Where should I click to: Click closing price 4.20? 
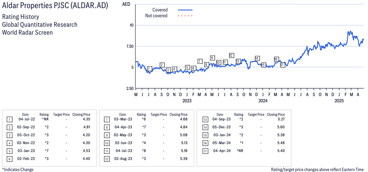[86, 135]
